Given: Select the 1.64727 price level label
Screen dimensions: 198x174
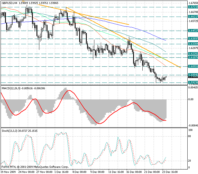Looking at the screenshot, I should 193,30.
